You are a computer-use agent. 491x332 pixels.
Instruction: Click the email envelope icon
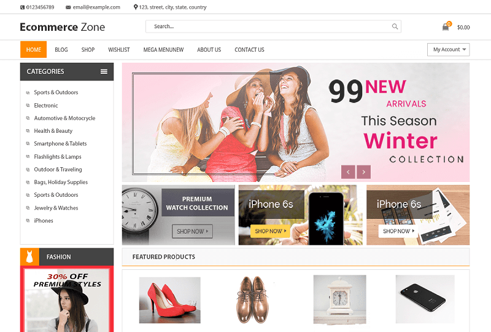click(x=68, y=7)
